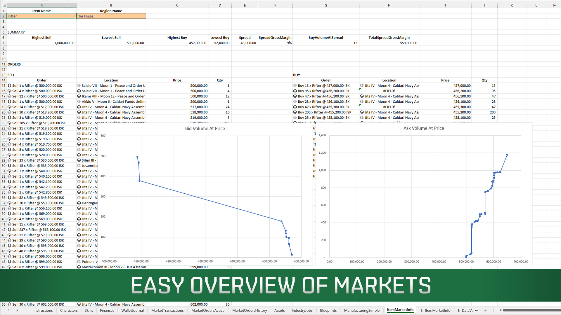Image resolution: width=561 pixels, height=315 pixels.
Task: Click the icon beside Buy 200 x Rifter order
Action: coord(295,112)
